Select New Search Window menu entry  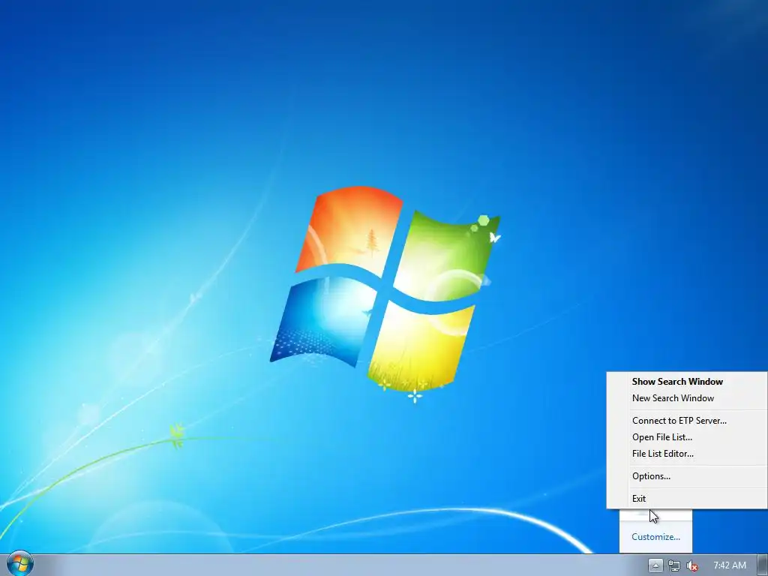coord(687,398)
